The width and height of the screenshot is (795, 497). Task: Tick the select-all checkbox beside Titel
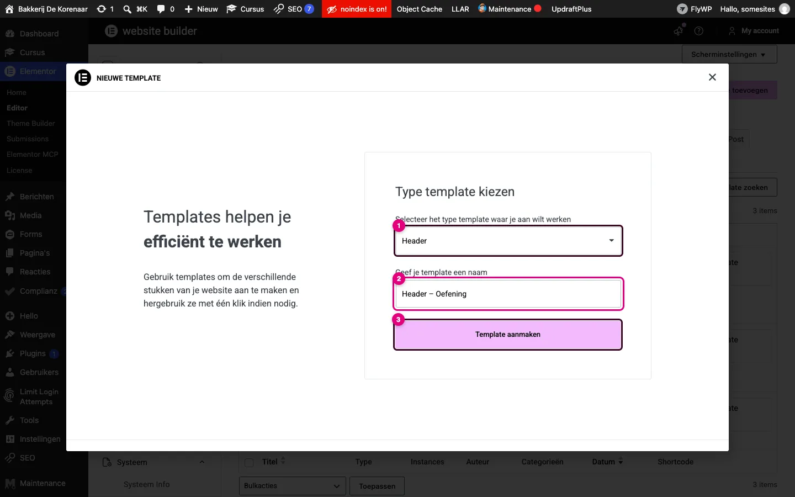(x=249, y=462)
